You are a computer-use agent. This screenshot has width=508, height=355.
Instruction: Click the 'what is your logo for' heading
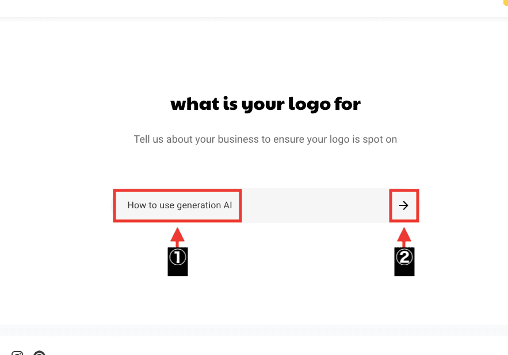point(265,104)
